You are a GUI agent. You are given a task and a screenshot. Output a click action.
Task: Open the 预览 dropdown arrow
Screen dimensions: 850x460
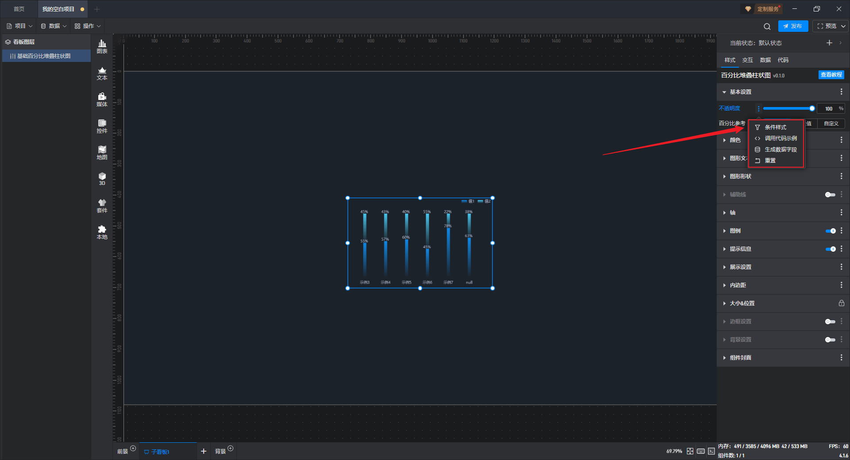tap(843, 26)
